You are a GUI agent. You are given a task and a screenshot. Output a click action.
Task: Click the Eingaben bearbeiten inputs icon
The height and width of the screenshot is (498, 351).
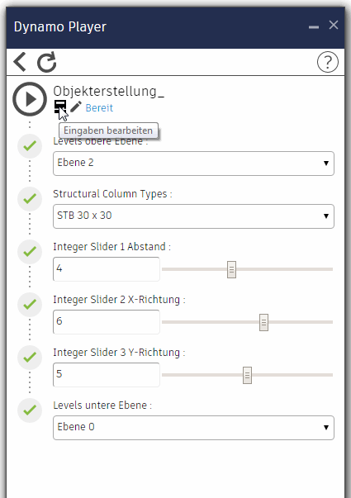pos(60,107)
